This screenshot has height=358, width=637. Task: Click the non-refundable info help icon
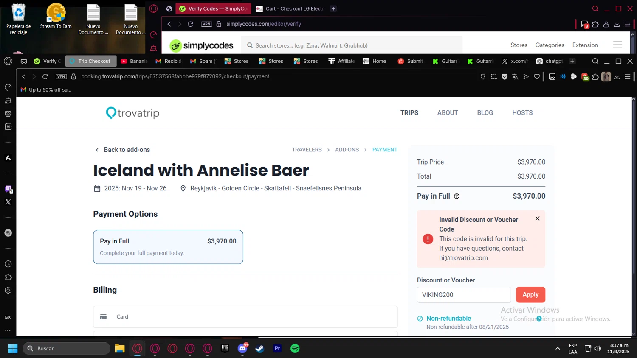pyautogui.click(x=539, y=319)
